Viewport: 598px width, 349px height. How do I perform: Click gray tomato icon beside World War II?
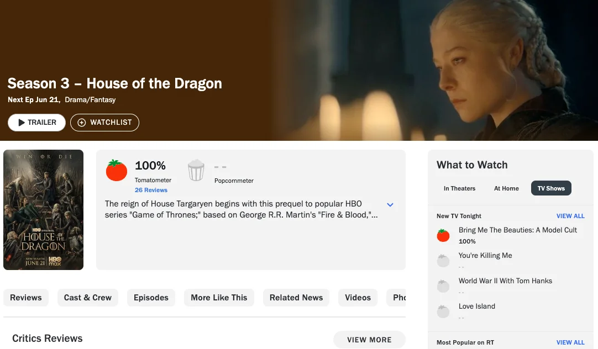[x=443, y=286]
